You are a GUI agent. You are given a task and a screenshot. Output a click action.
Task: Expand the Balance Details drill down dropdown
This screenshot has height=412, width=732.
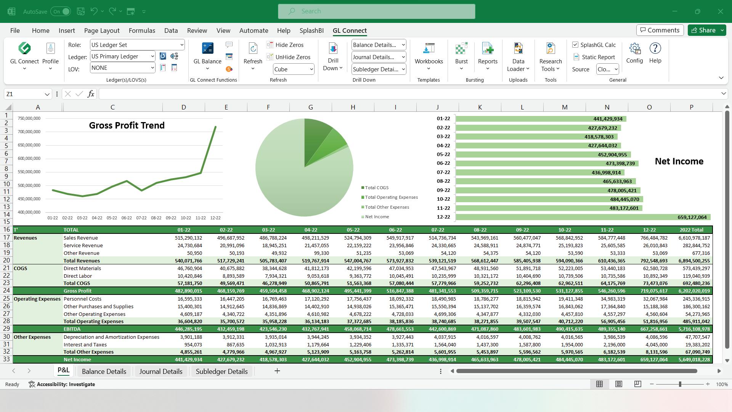coord(403,45)
